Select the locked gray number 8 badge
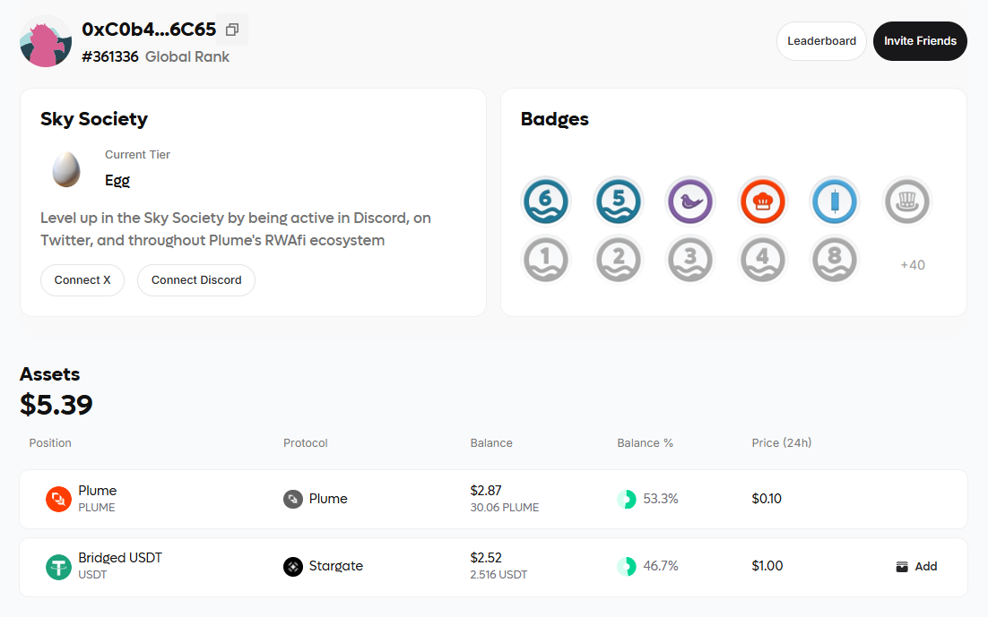988x617 pixels. [x=835, y=259]
